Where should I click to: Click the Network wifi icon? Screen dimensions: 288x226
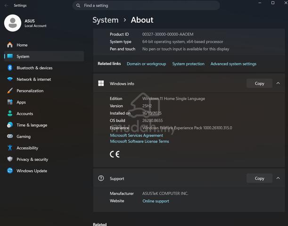10,79
